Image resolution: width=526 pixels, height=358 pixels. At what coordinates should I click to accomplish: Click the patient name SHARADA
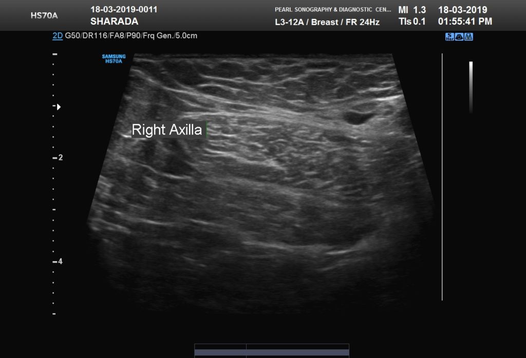(x=115, y=22)
